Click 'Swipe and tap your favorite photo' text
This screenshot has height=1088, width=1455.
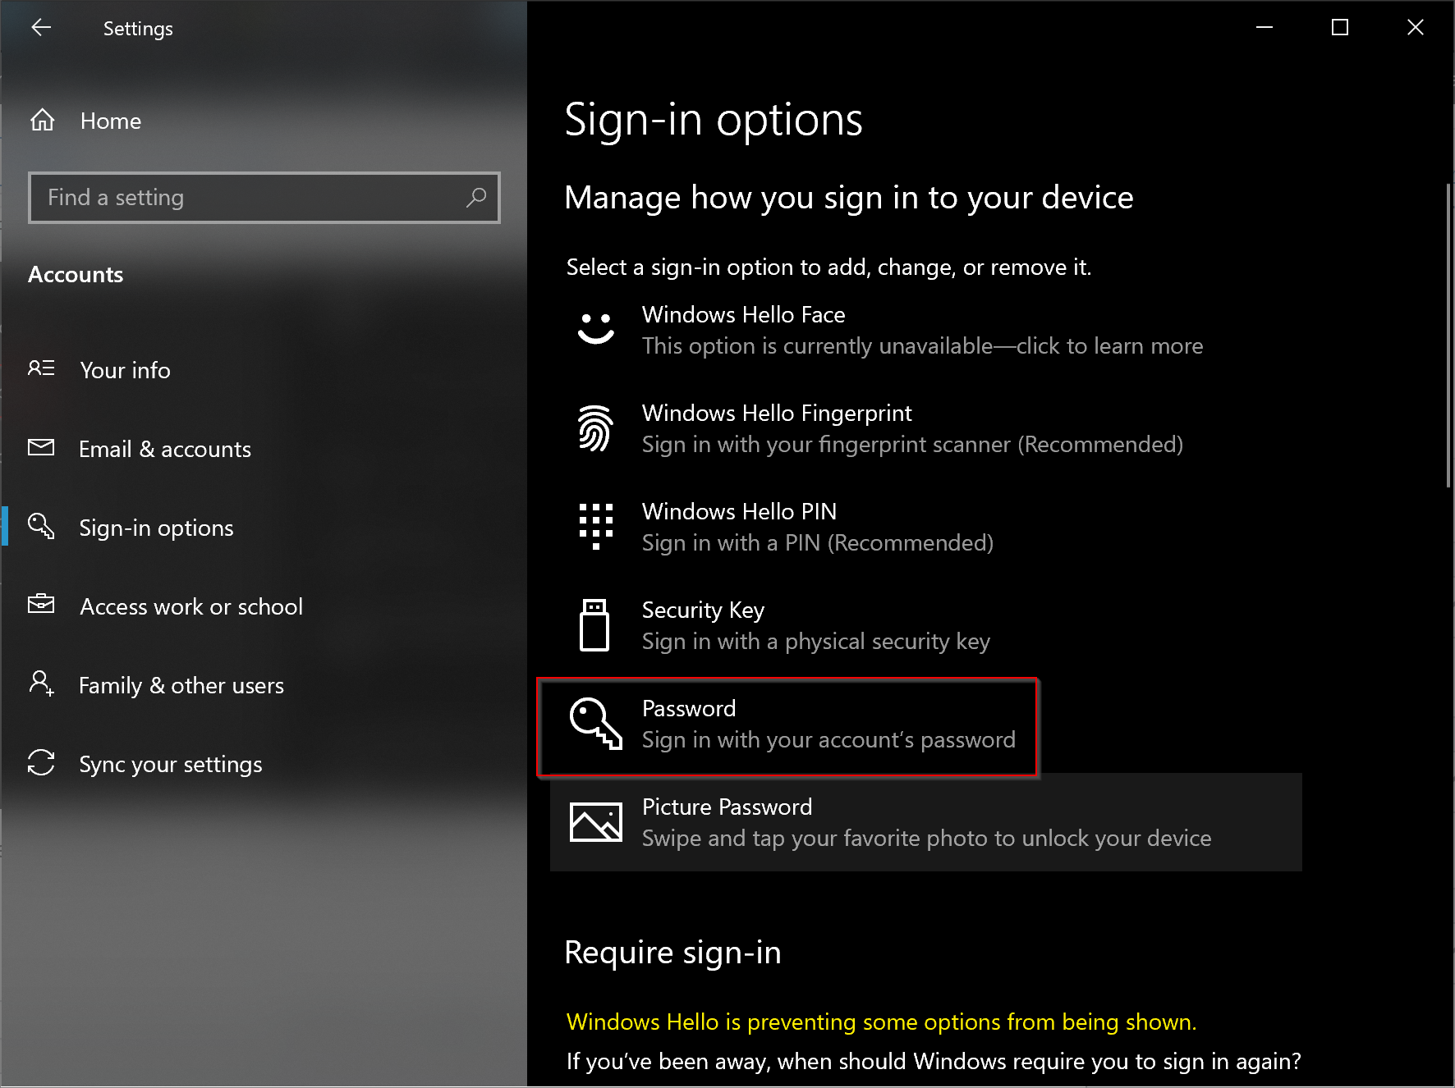tap(927, 839)
